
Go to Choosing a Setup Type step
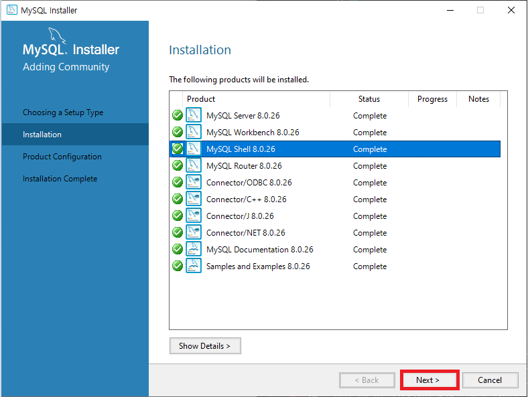(x=63, y=112)
